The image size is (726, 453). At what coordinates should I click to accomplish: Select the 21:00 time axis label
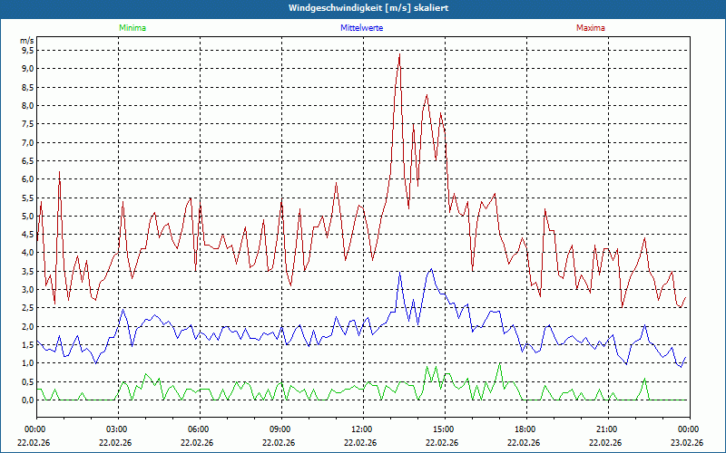click(606, 429)
